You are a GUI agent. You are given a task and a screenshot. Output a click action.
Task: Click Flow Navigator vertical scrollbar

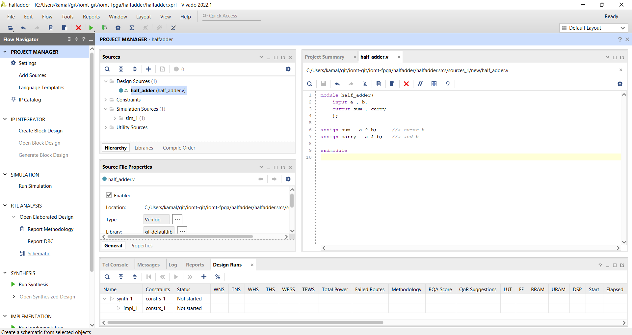pyautogui.click(x=92, y=161)
